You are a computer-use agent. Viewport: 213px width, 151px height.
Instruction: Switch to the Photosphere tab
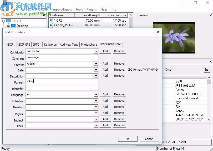89,45
